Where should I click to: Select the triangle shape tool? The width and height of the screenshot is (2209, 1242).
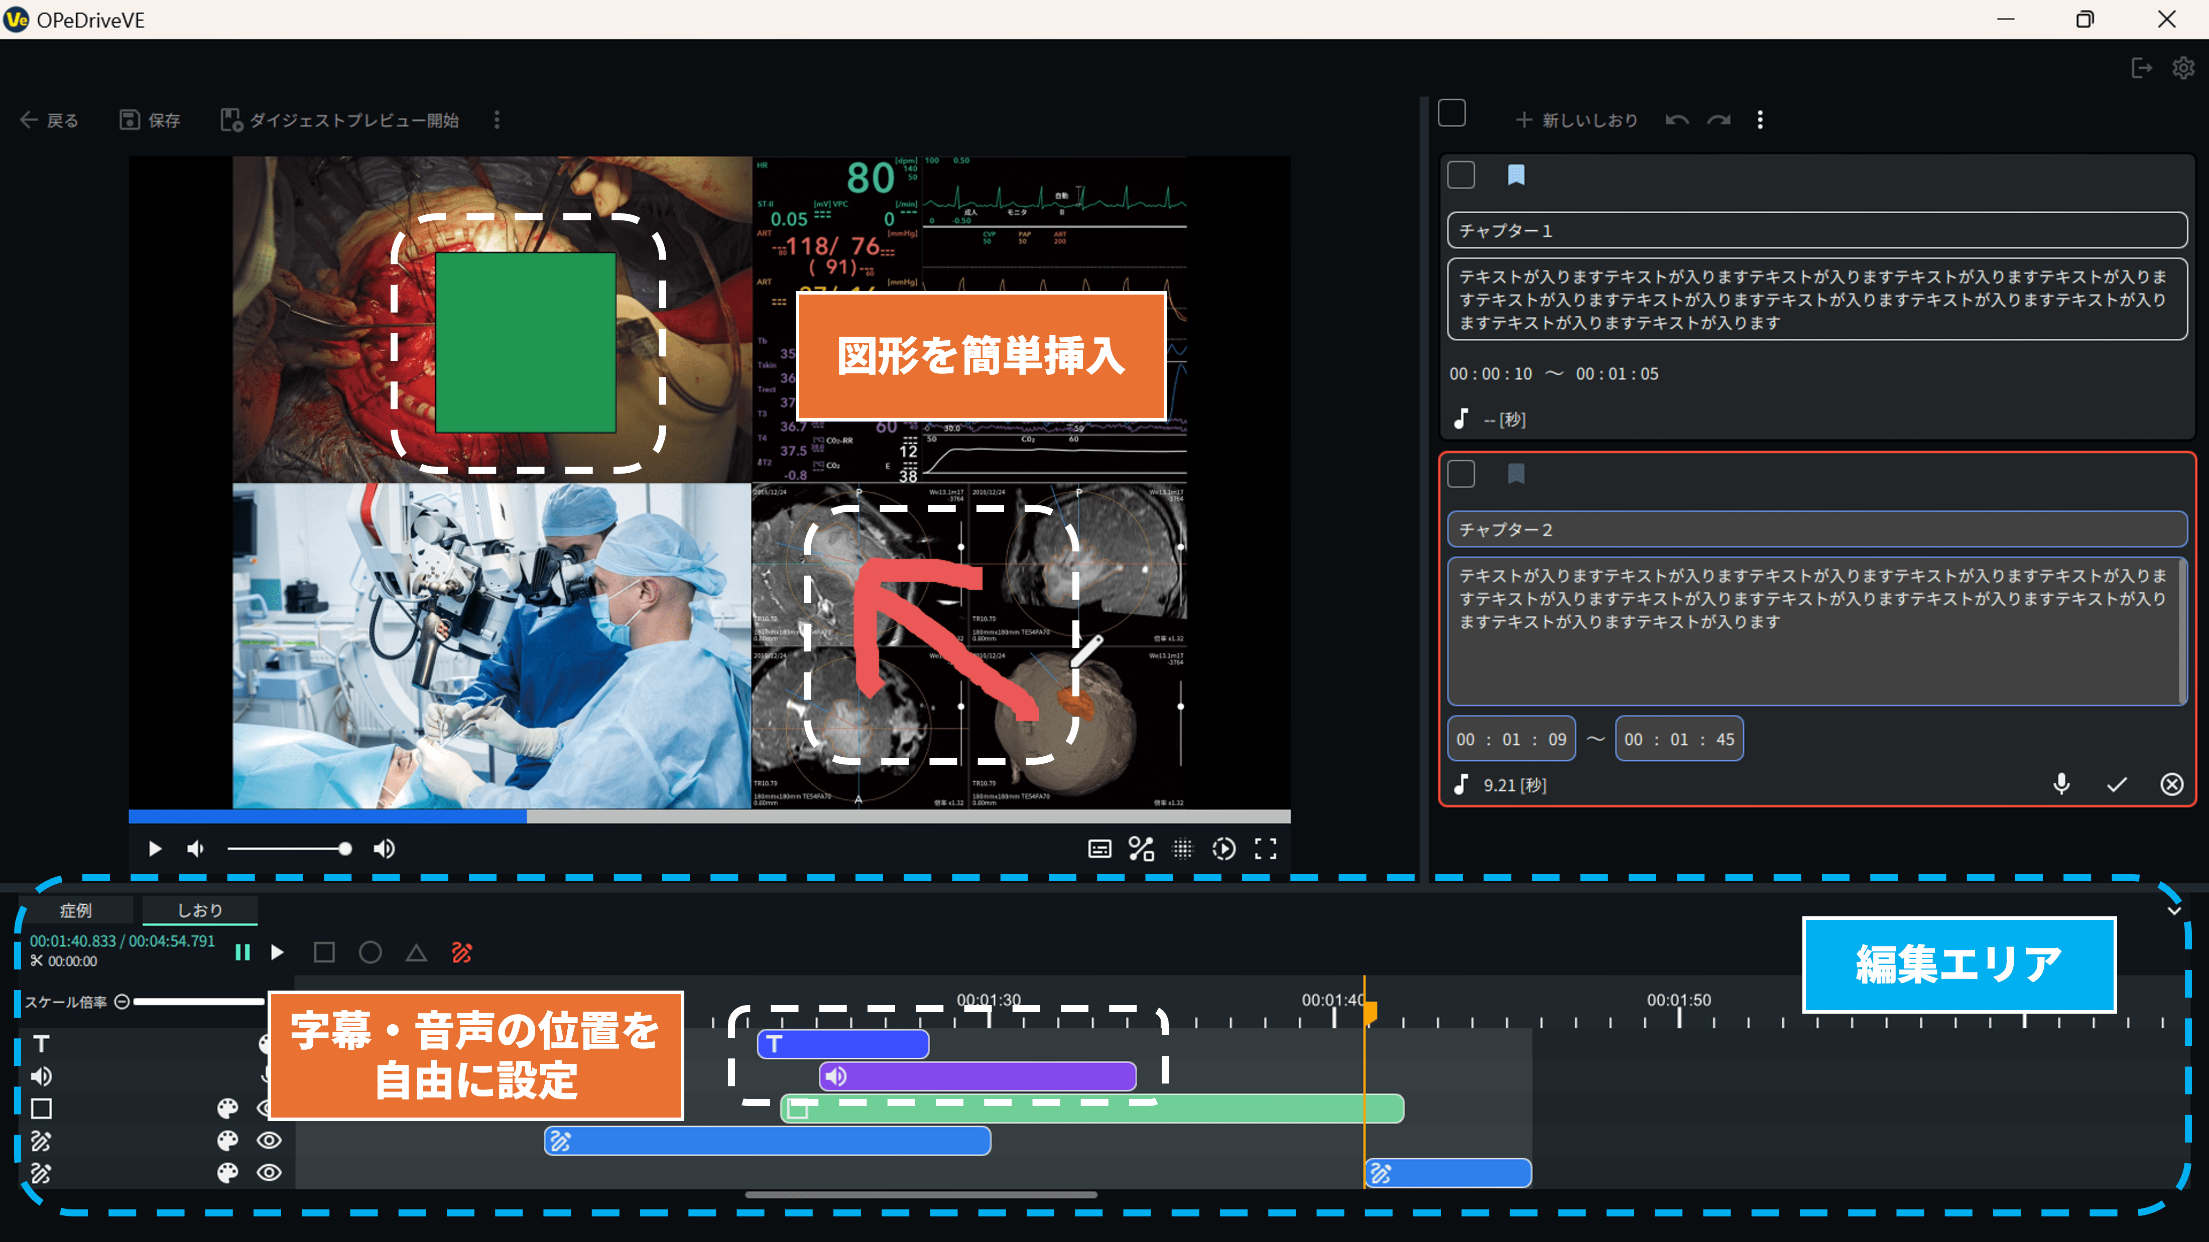(x=416, y=952)
